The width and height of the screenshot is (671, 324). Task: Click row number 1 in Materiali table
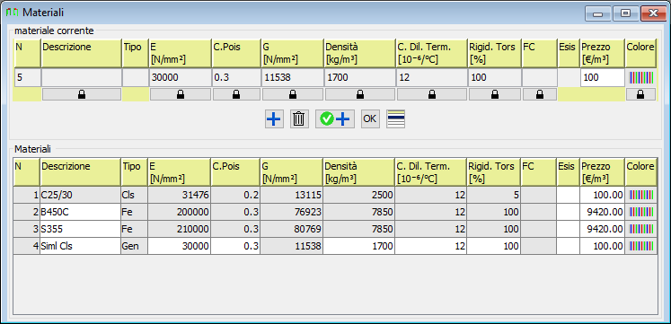click(27, 196)
